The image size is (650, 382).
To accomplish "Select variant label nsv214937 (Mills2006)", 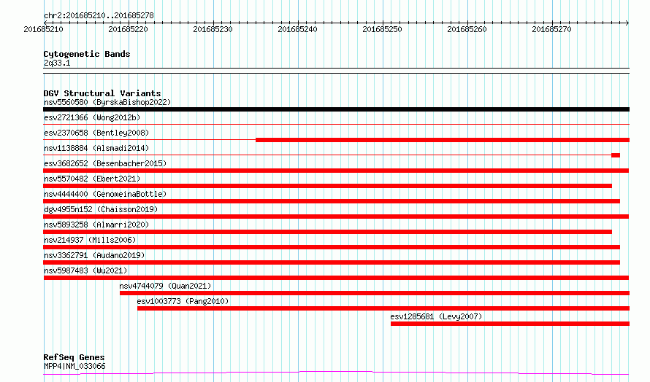I will pos(90,240).
